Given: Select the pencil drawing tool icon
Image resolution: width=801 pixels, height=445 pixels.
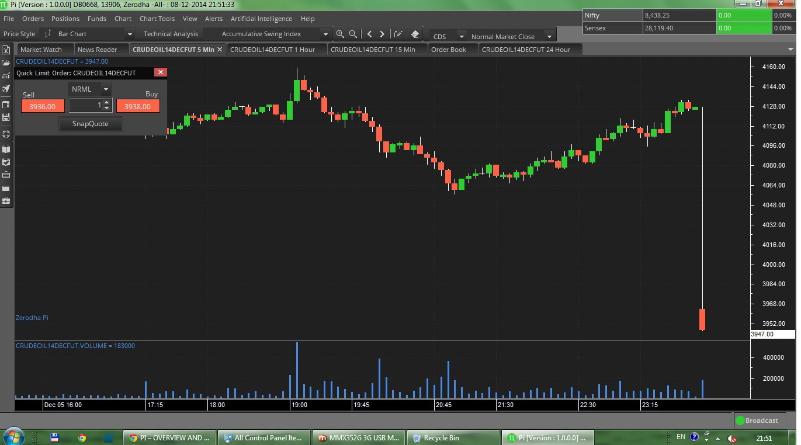Looking at the screenshot, I should click(398, 34).
